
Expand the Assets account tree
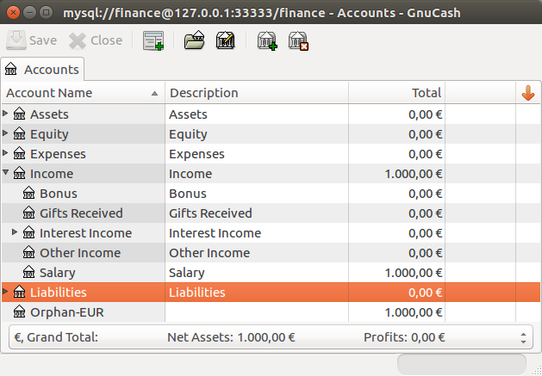tap(5, 113)
